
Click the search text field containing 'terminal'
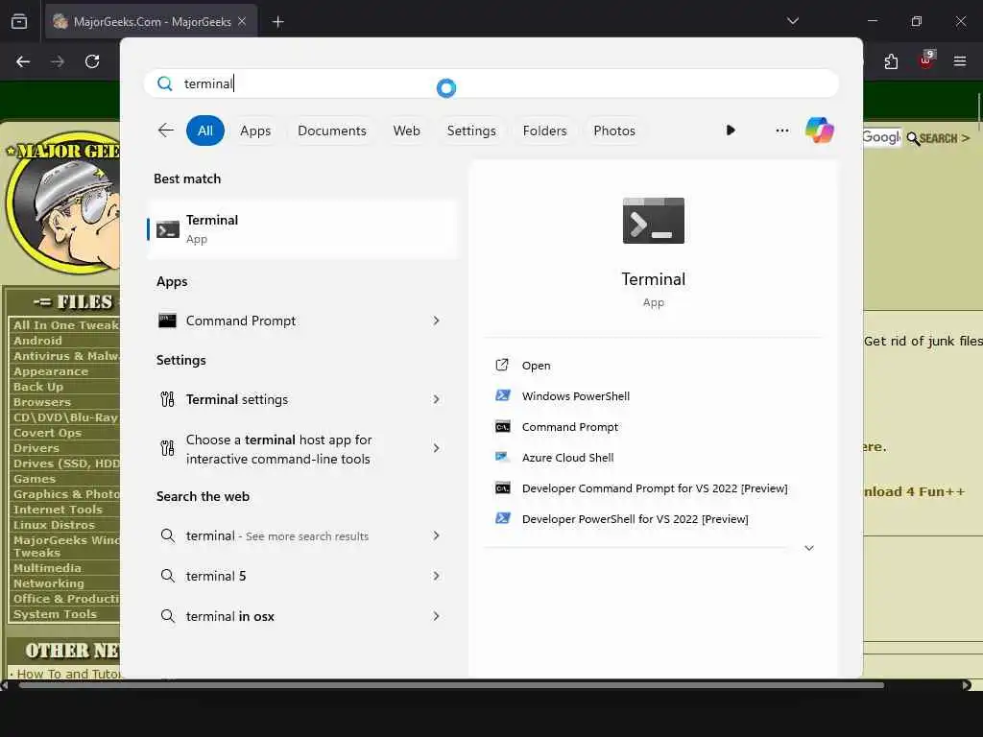(491, 83)
